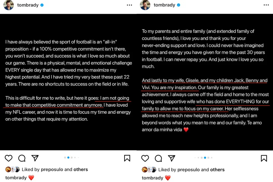Select the blue carousel dot on right post
The height and width of the screenshot is (182, 273).
(205, 158)
